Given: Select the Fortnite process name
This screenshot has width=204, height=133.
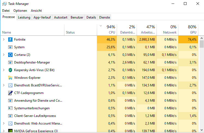Looking at the screenshot, I should pyautogui.click(x=20, y=40).
